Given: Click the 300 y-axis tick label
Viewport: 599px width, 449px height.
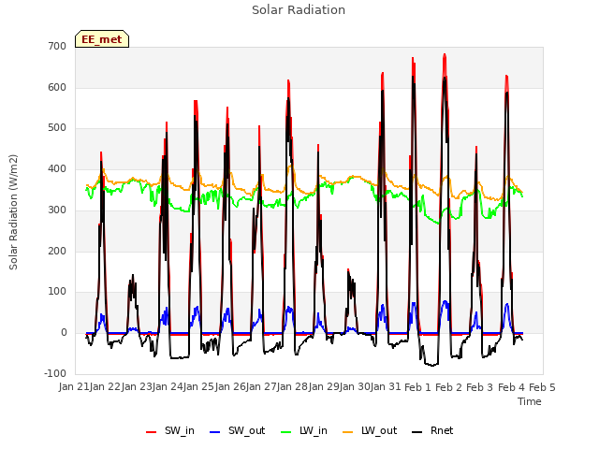Looking at the screenshot, I should coord(57,210).
